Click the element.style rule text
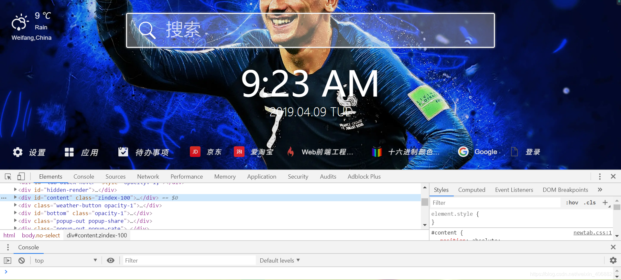Screen dimensions: 621x280 coord(452,214)
